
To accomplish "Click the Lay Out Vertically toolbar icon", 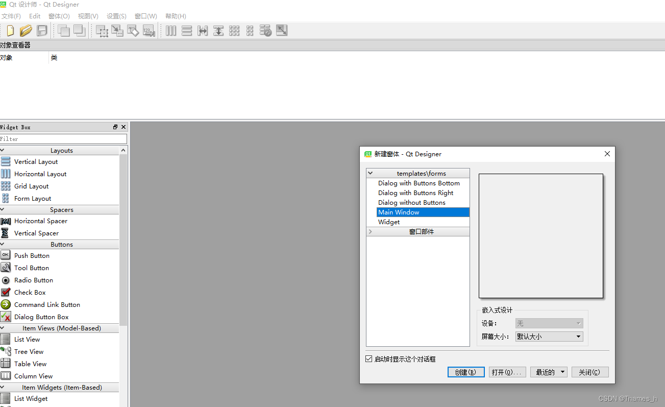I will [187, 31].
